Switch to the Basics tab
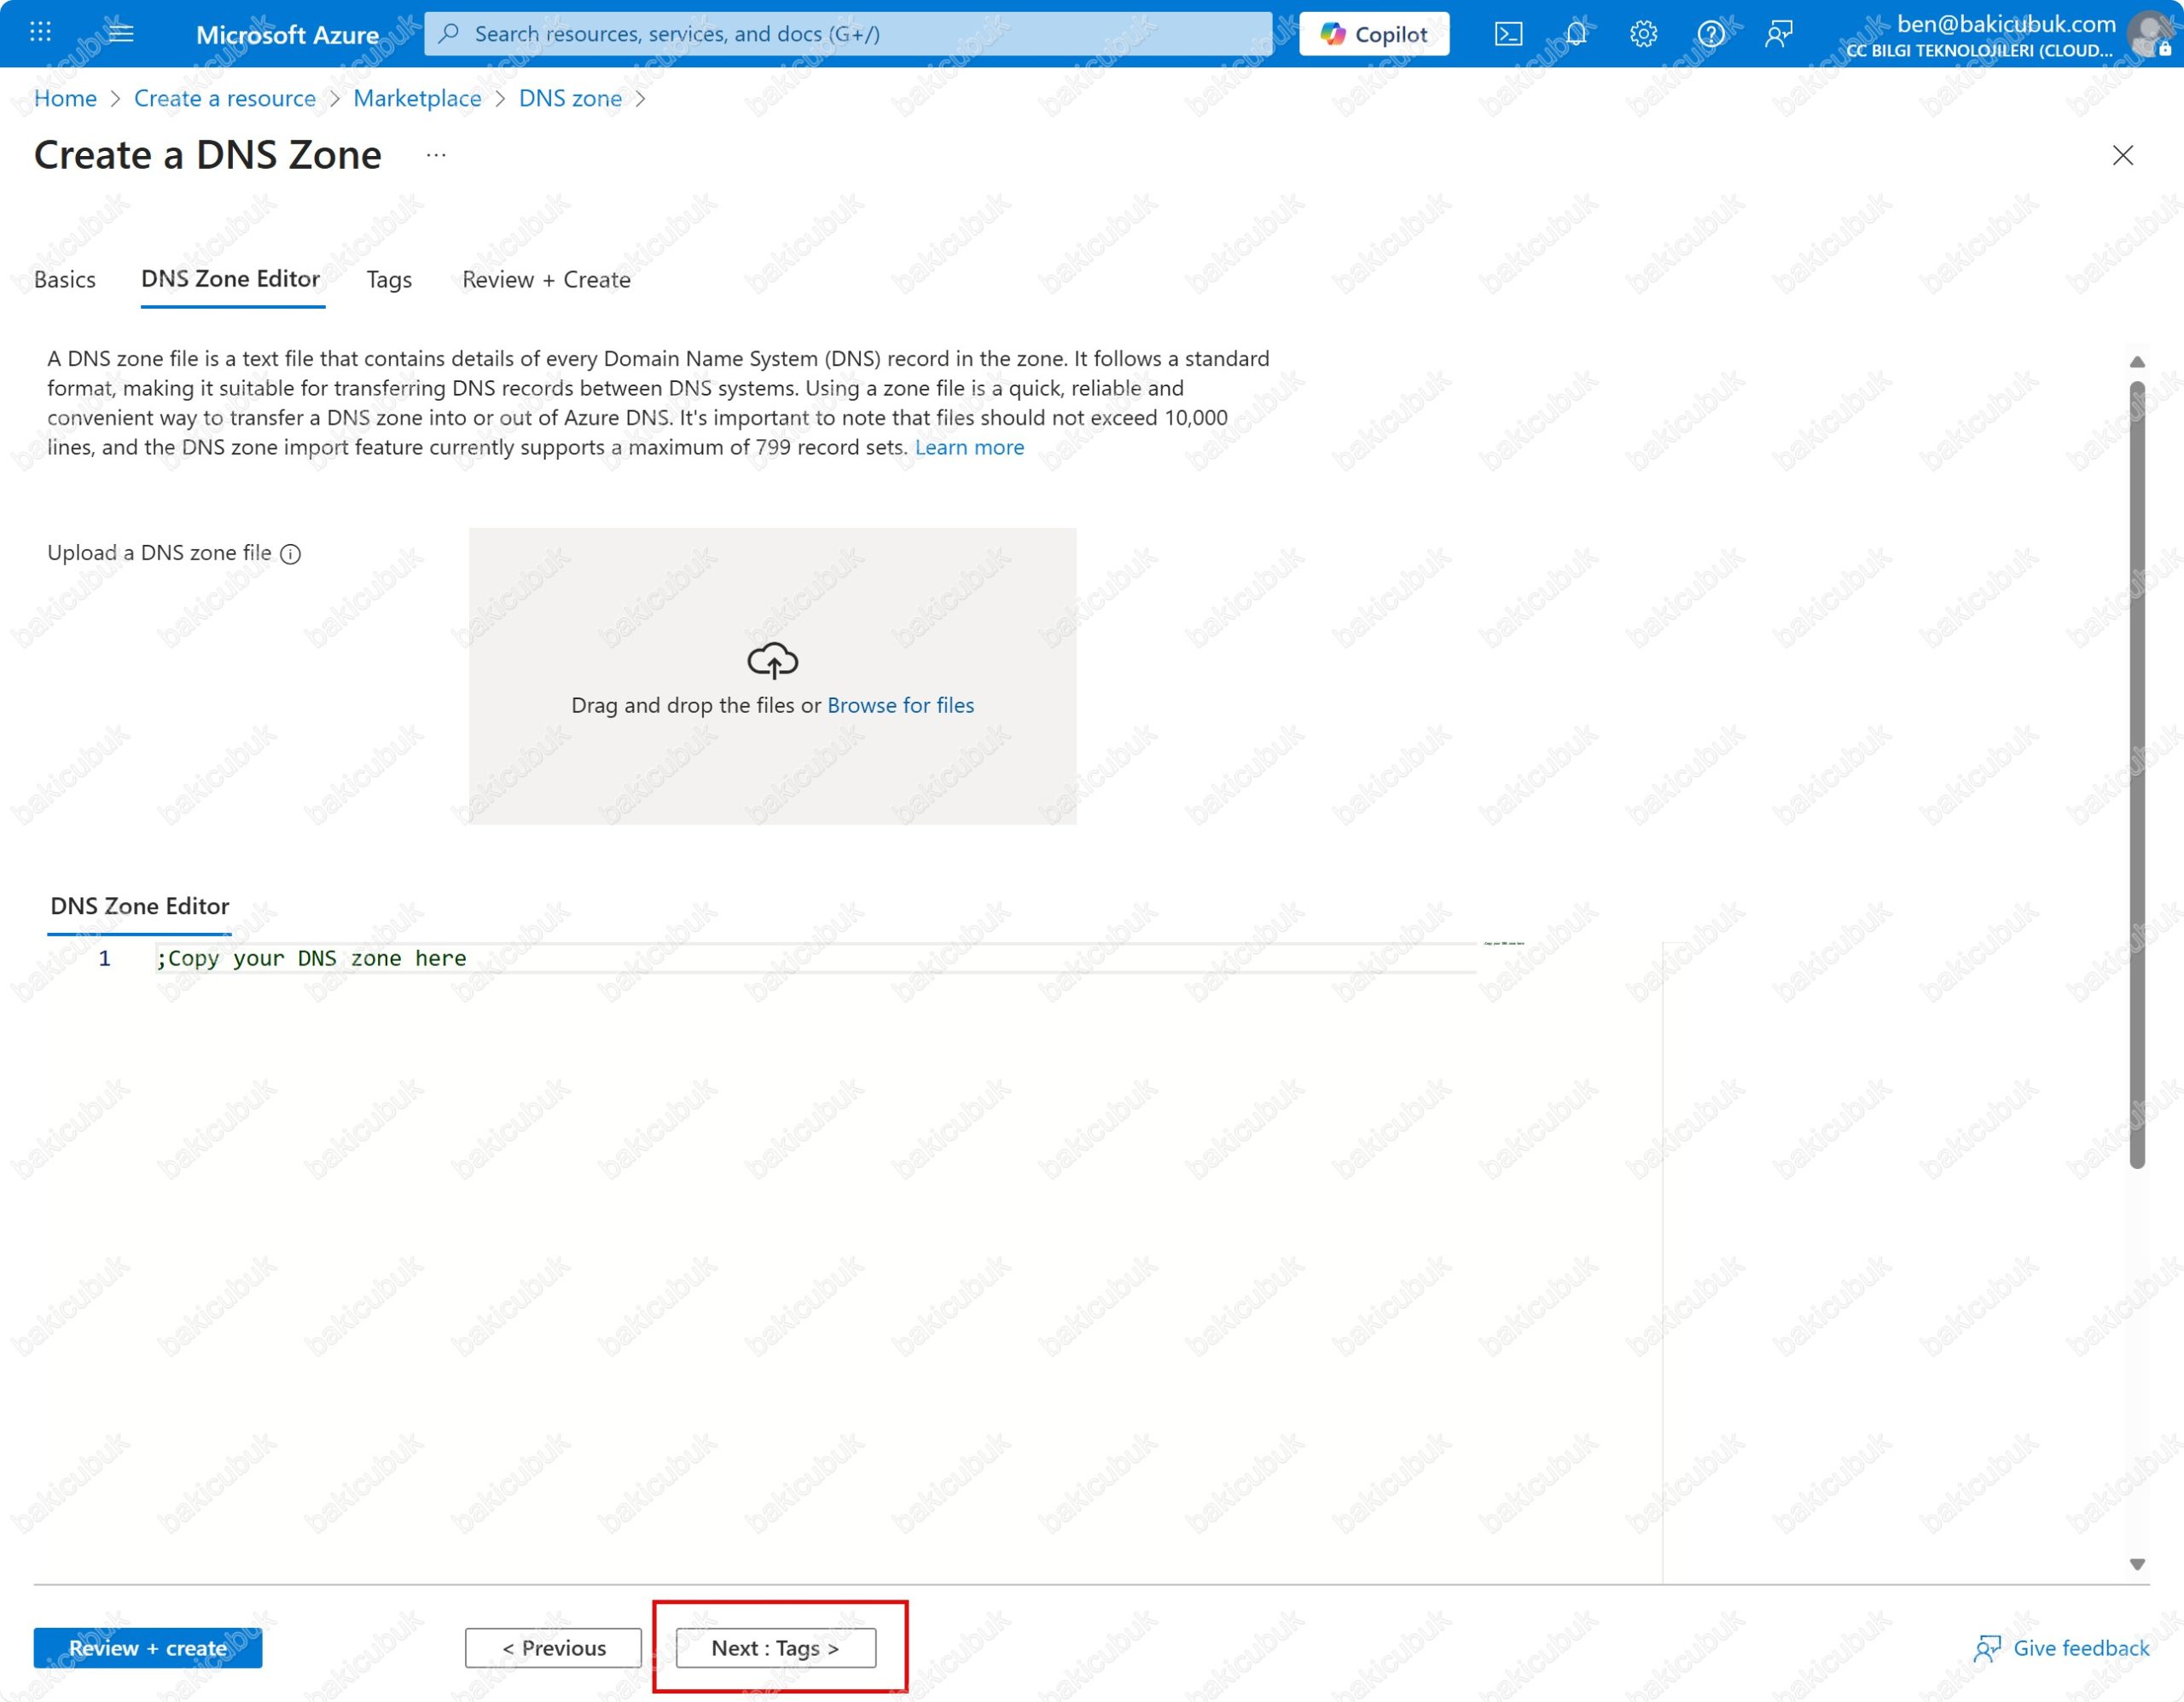This screenshot has height=1702, width=2184. pos(65,280)
